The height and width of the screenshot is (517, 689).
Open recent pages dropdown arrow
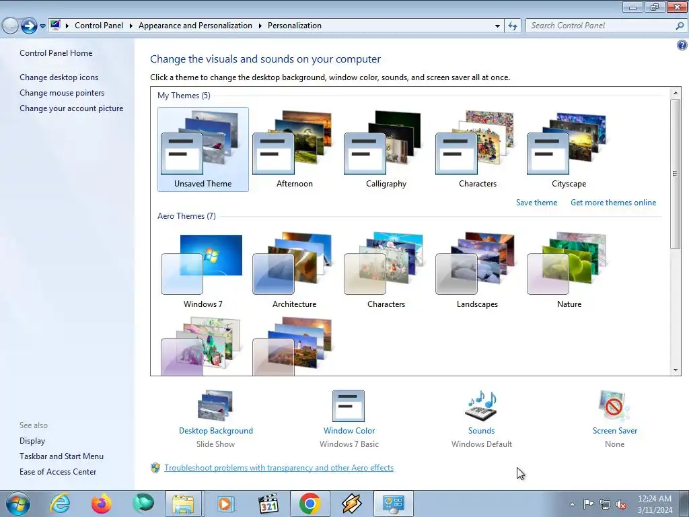tap(42, 26)
